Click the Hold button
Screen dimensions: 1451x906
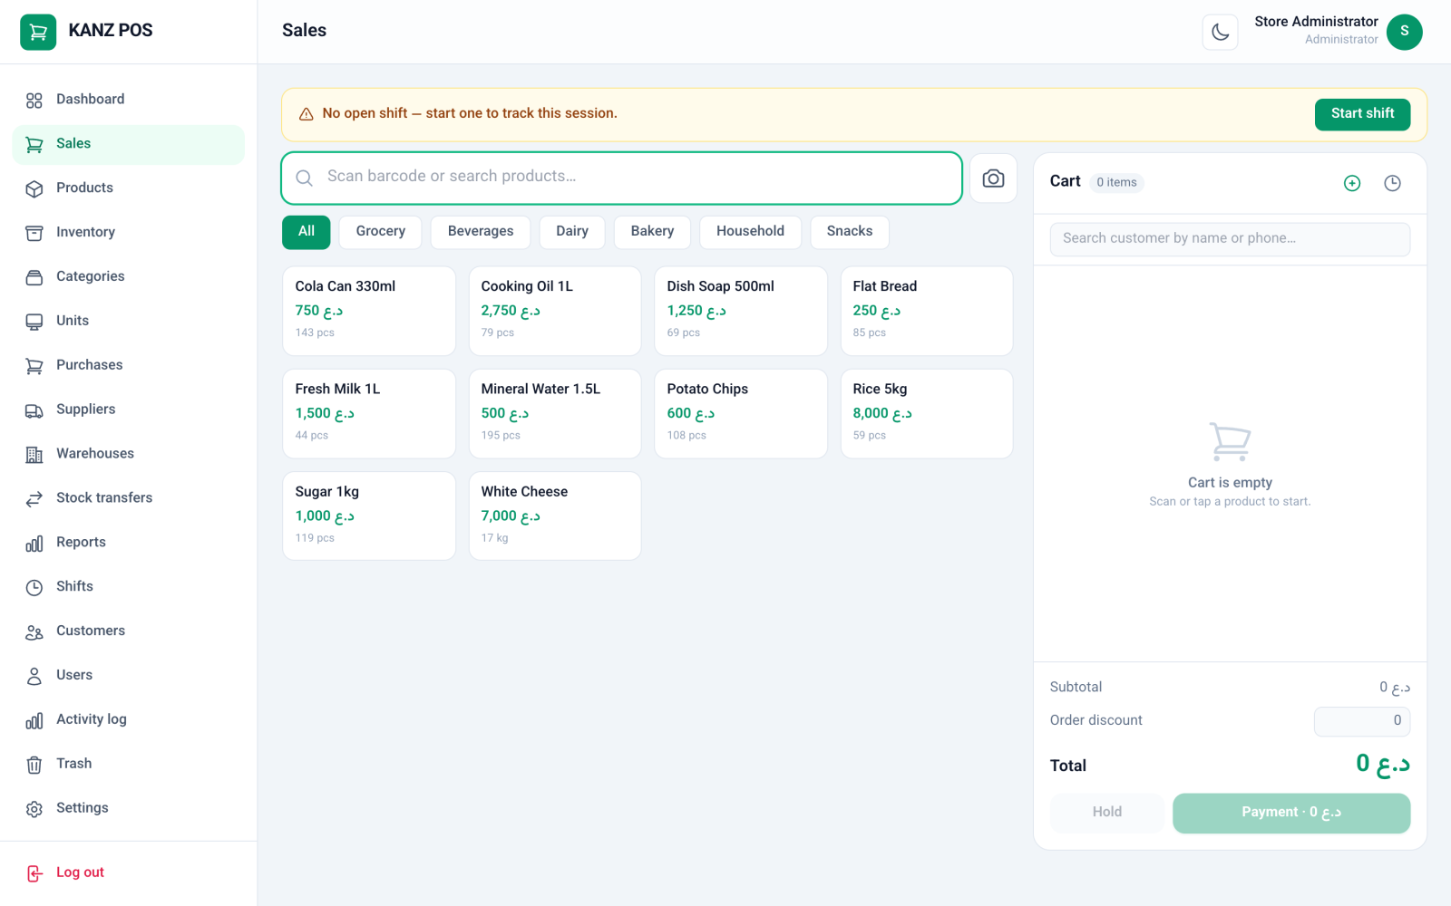click(1107, 813)
